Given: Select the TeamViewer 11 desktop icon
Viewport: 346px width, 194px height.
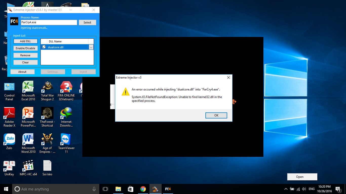Looking at the screenshot, I should coord(66,143).
